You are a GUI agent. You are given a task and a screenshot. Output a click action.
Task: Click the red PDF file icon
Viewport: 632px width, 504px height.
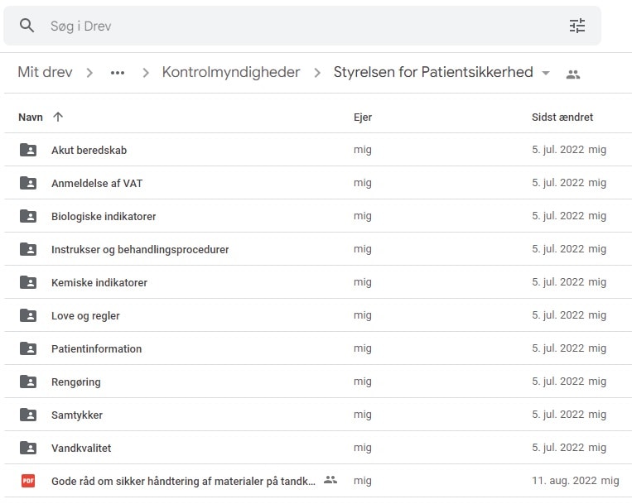pyautogui.click(x=28, y=481)
